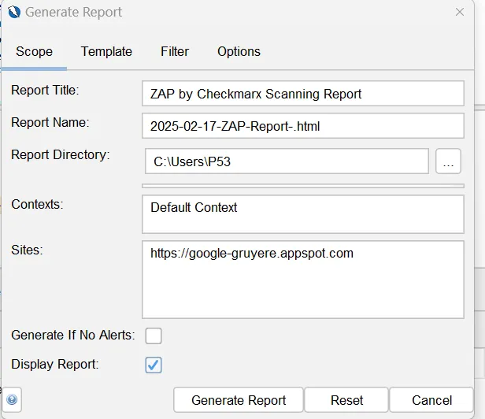The height and width of the screenshot is (419, 485).
Task: Select the Options tab
Action: pos(239,52)
